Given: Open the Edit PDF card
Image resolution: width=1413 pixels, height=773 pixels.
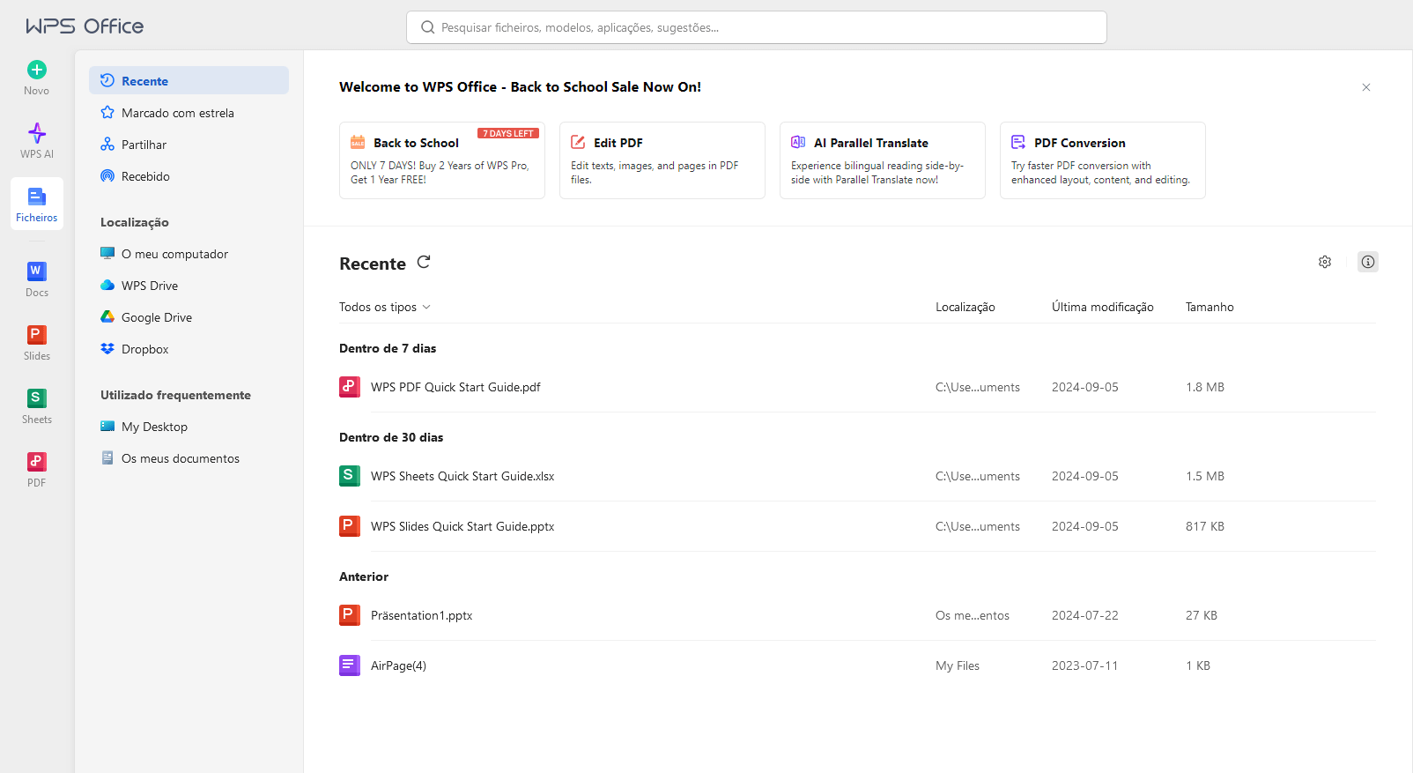Looking at the screenshot, I should (x=662, y=160).
